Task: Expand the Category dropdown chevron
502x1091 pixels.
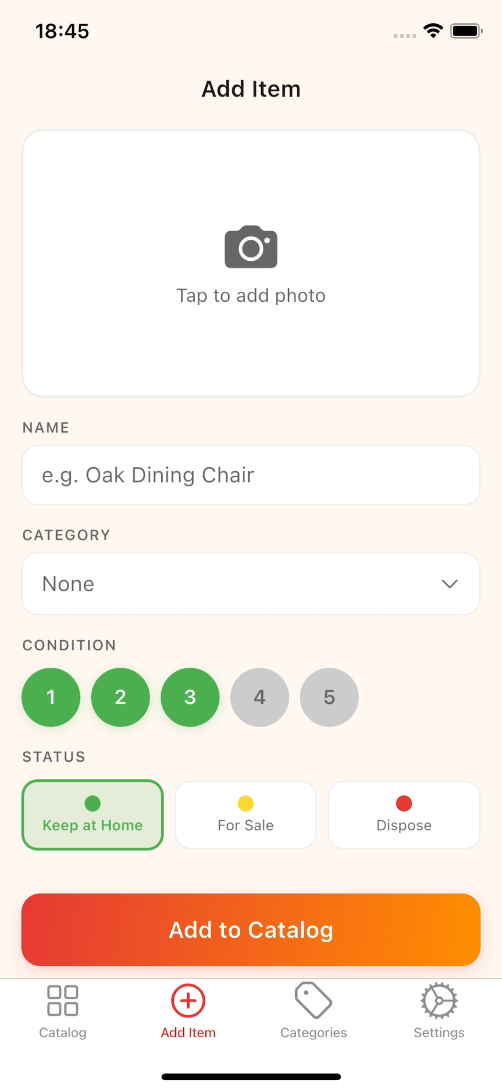Action: [x=450, y=584]
